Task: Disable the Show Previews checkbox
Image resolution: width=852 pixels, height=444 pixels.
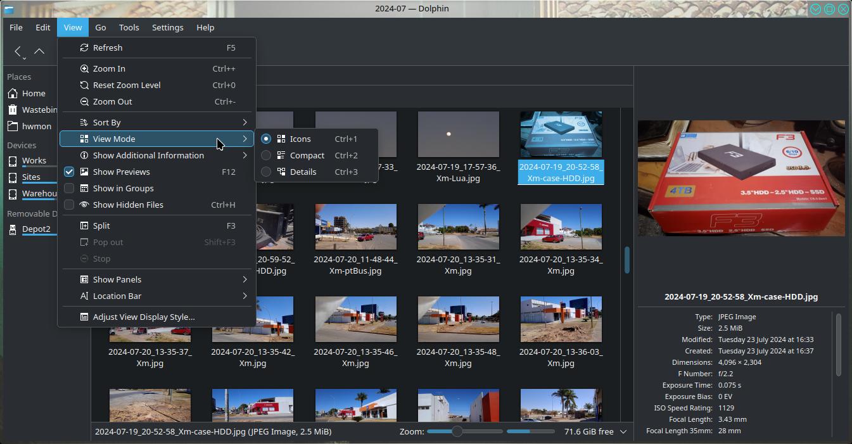Action: (x=69, y=172)
